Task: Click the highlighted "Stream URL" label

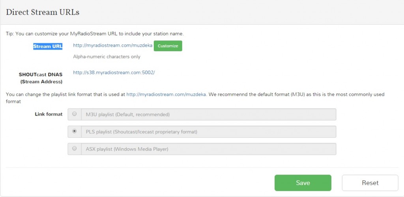Action: click(x=48, y=46)
